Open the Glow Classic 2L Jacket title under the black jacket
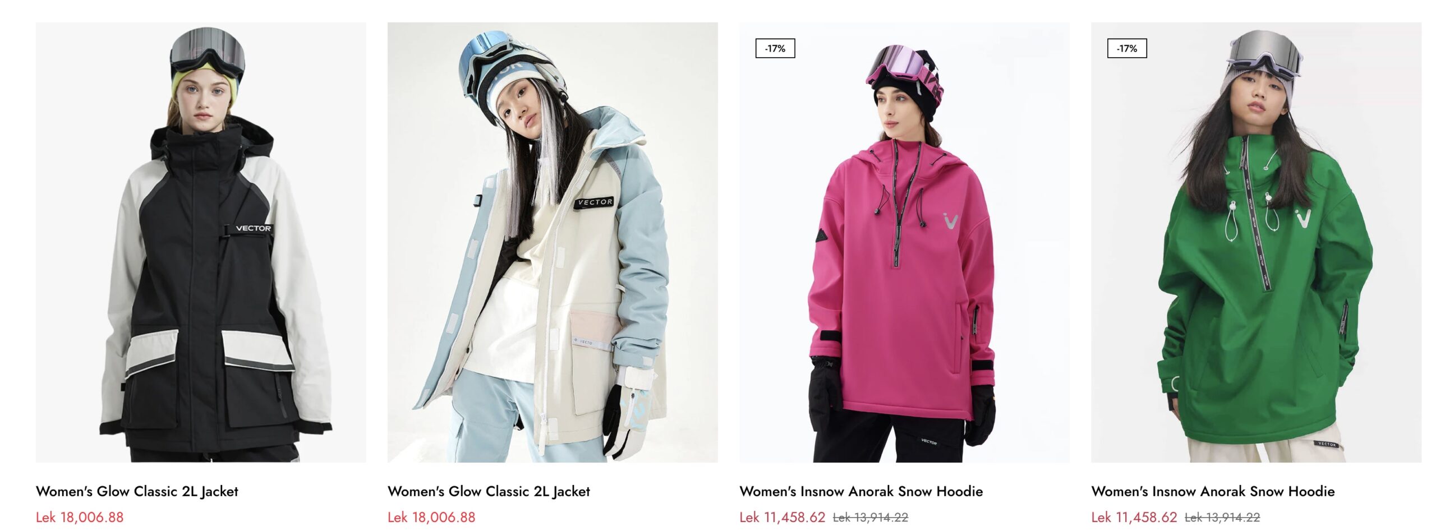The width and height of the screenshot is (1436, 531). tap(137, 491)
